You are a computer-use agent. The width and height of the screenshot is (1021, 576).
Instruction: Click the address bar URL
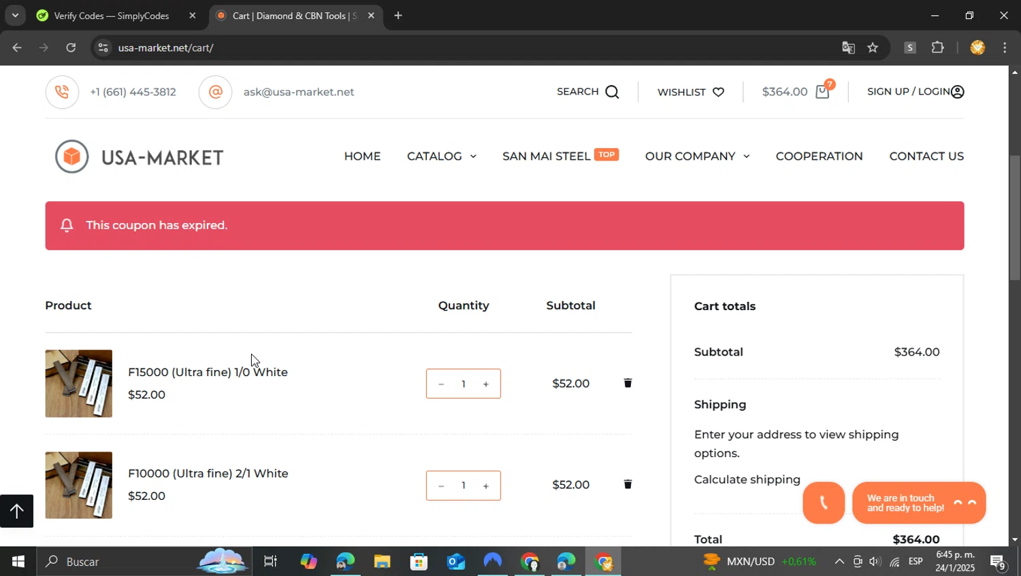pyautogui.click(x=165, y=48)
